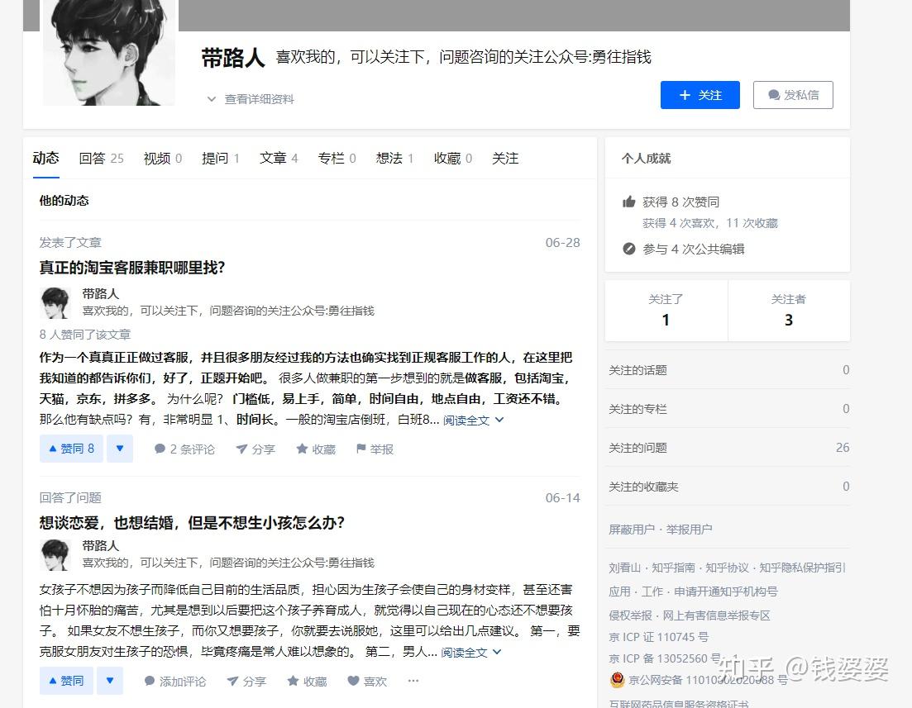The width and height of the screenshot is (912, 708).
Task: Click the blue 关注 follow button
Action: pyautogui.click(x=700, y=94)
